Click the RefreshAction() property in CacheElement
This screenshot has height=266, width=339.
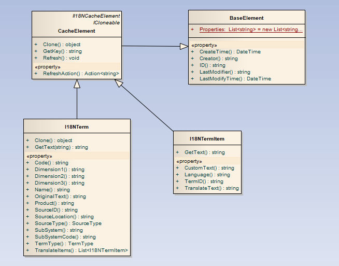81,74
